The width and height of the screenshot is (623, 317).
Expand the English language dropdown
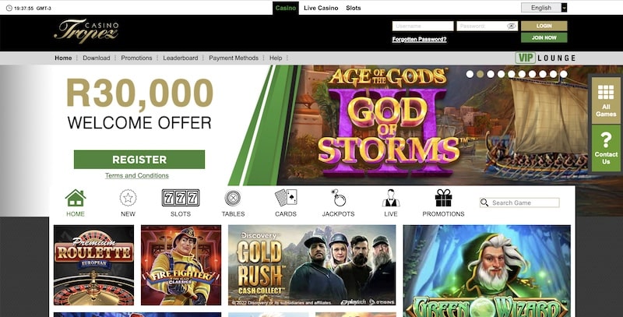544,8
